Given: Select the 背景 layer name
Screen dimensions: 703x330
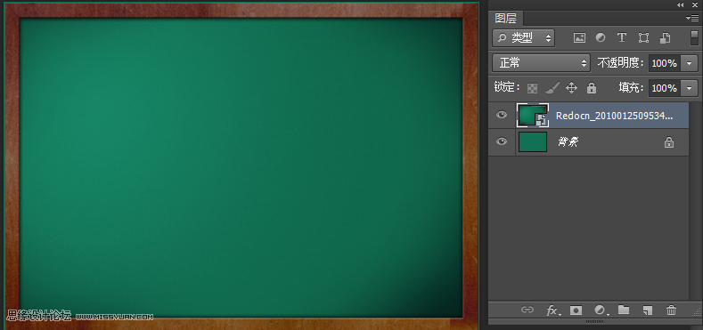Looking at the screenshot, I should [568, 142].
